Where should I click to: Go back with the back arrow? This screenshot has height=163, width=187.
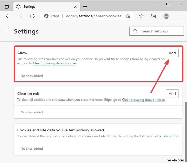(8, 16)
